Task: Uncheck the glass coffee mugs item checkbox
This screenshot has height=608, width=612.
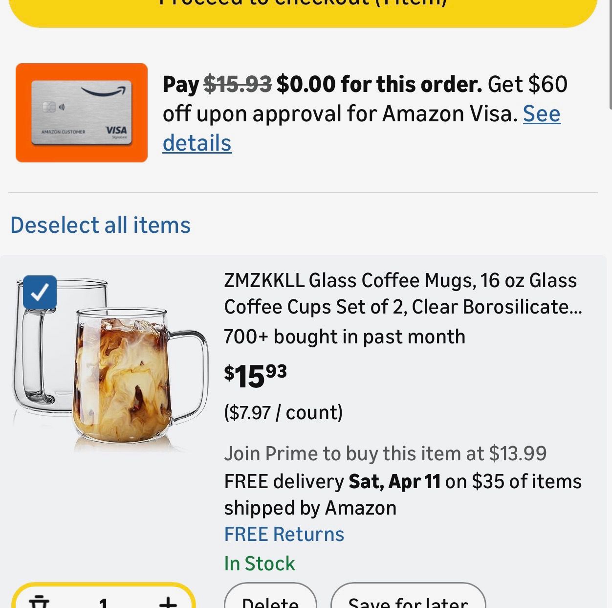Action: coord(40,293)
